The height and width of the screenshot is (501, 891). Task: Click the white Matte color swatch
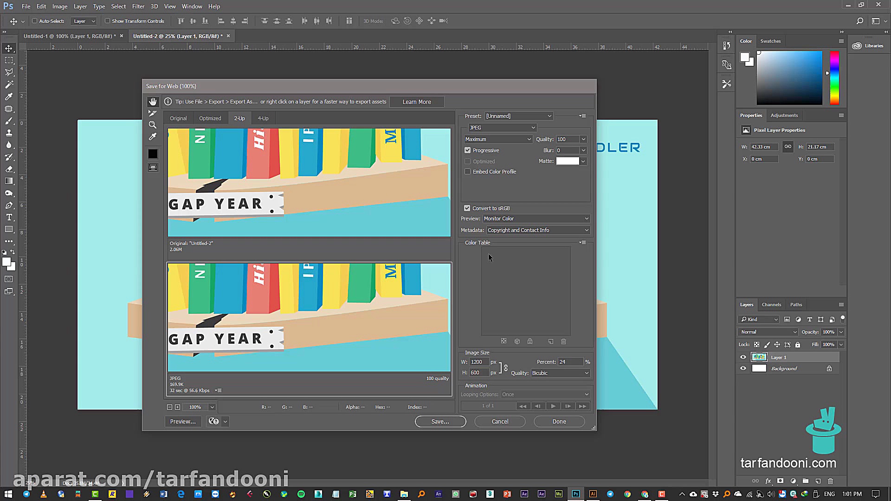pyautogui.click(x=568, y=161)
